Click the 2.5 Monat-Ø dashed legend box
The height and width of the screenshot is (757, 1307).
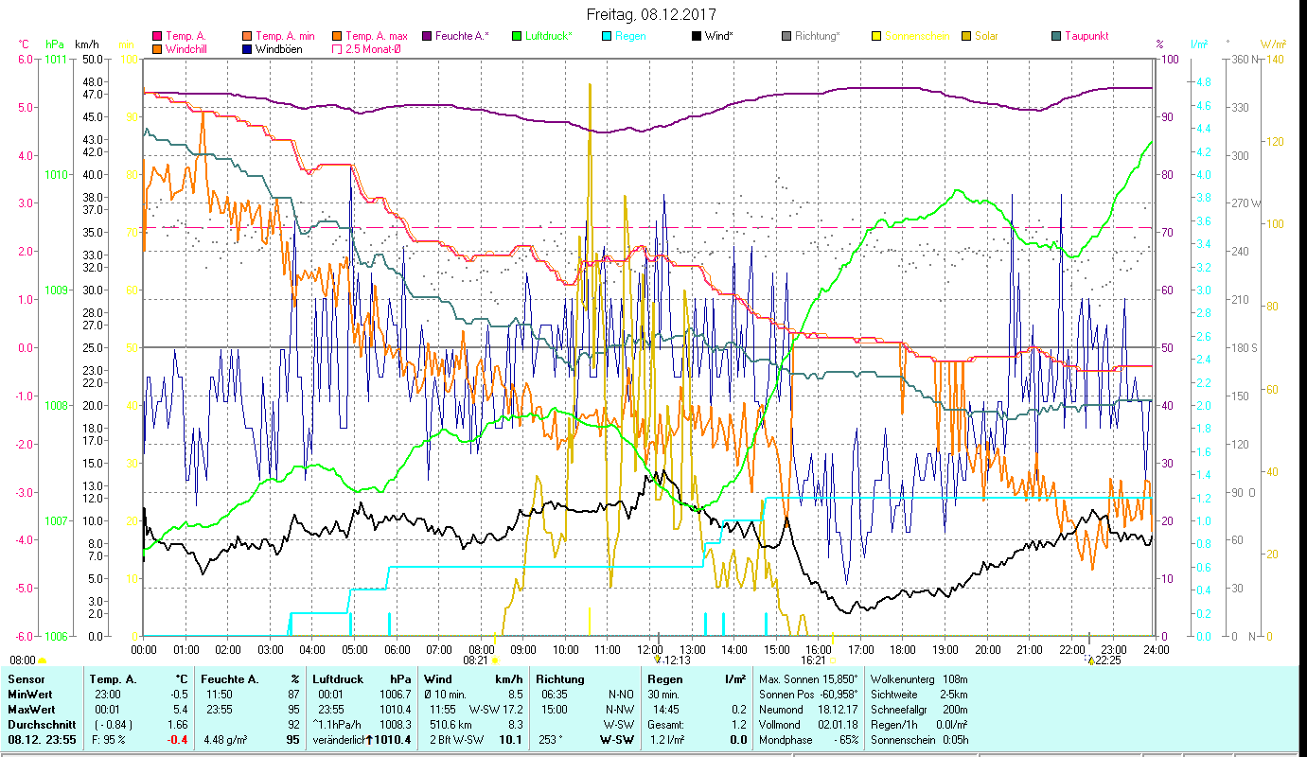337,48
